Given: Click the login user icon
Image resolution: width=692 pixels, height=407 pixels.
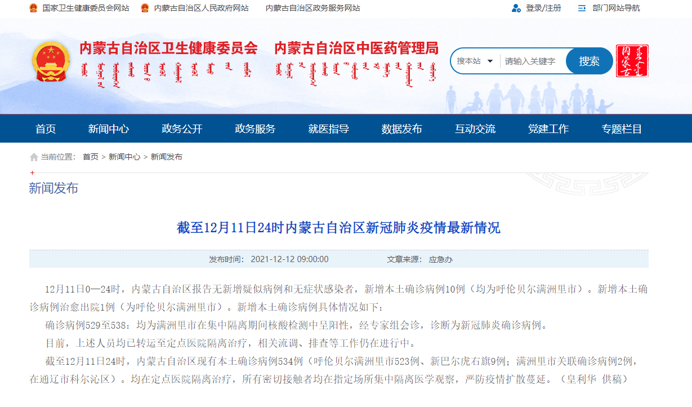Looking at the screenshot, I should click(516, 8).
